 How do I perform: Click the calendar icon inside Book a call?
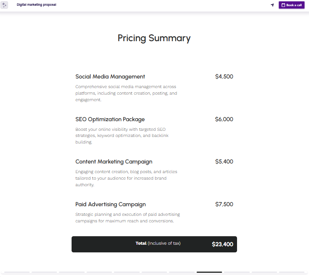[x=284, y=5]
